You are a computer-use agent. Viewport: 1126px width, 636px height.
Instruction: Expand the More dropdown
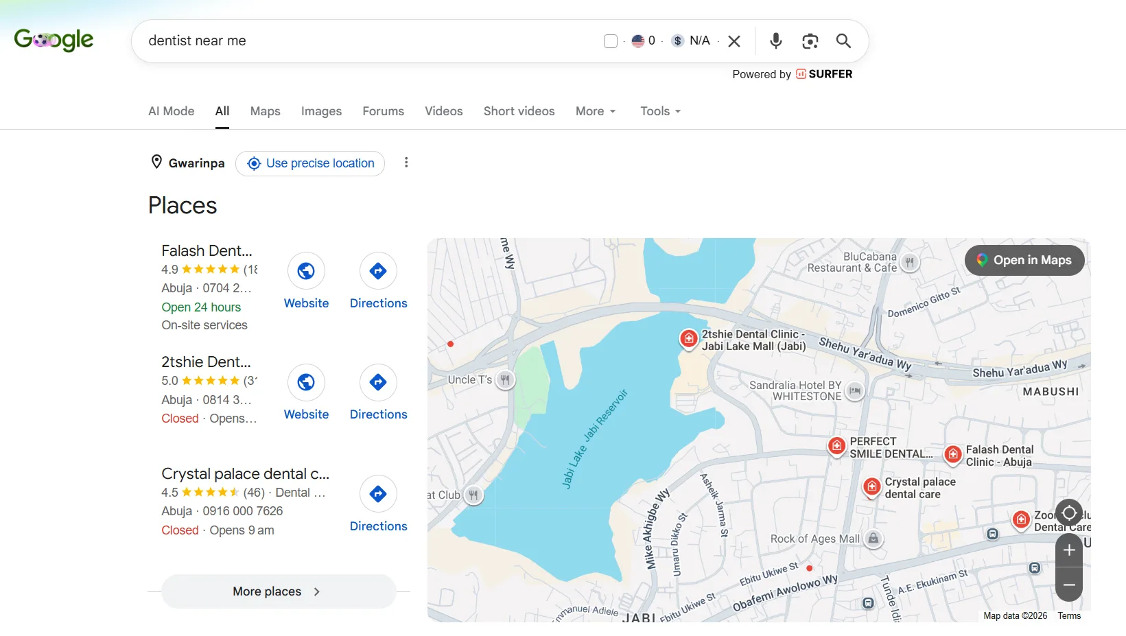click(x=596, y=111)
